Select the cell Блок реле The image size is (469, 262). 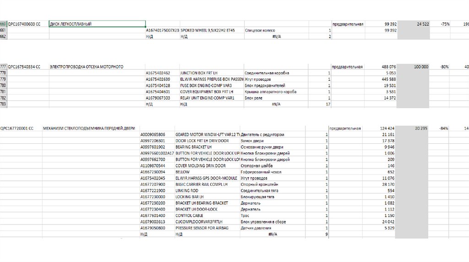pos(276,98)
